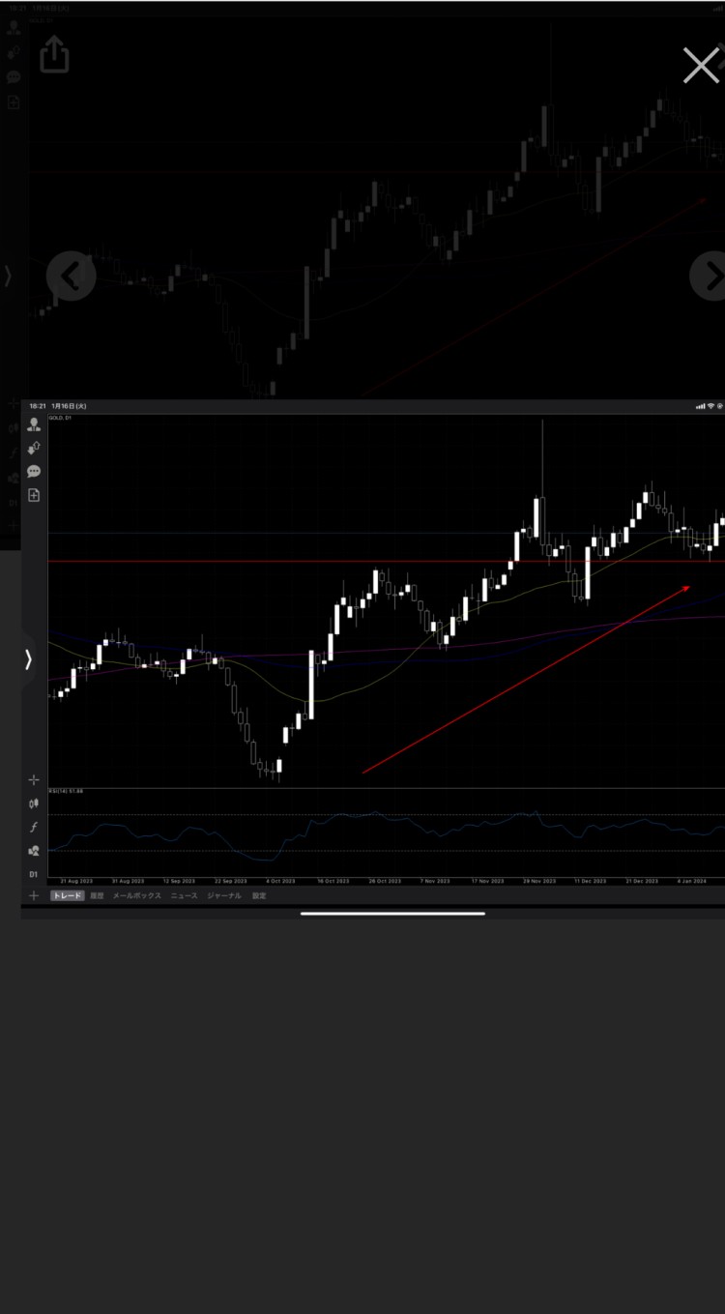Tap the share icon at top left
This screenshot has height=1314, width=725.
pos(55,54)
